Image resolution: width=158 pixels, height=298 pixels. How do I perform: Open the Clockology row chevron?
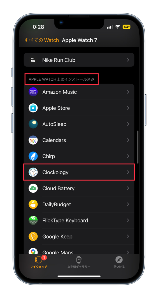coord(128,172)
